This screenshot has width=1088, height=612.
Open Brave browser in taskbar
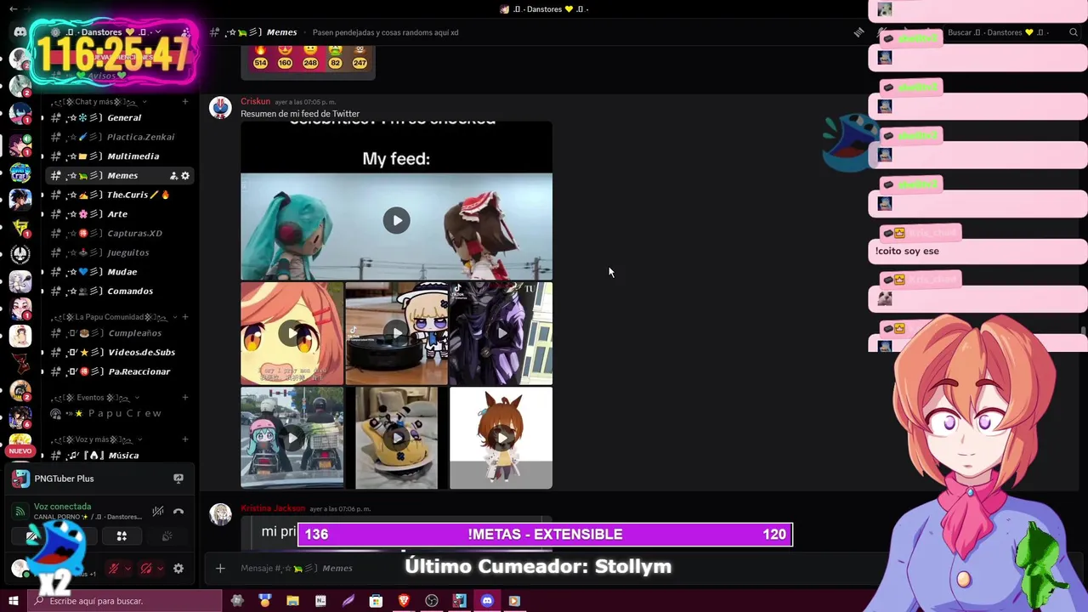click(x=404, y=601)
